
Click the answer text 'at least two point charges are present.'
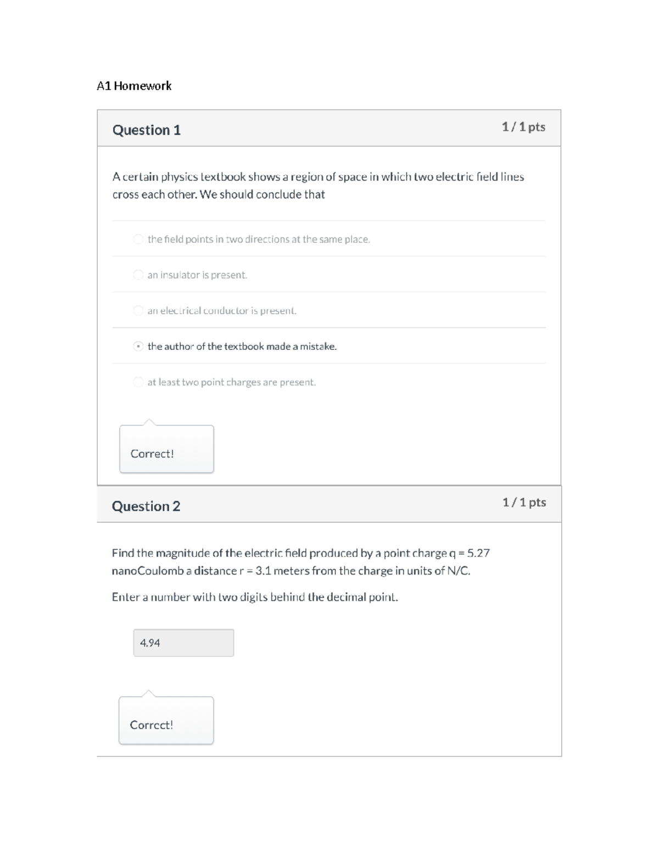tap(232, 382)
